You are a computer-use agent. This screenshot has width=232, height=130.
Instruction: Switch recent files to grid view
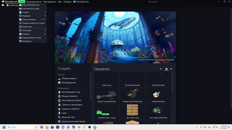click(166, 69)
